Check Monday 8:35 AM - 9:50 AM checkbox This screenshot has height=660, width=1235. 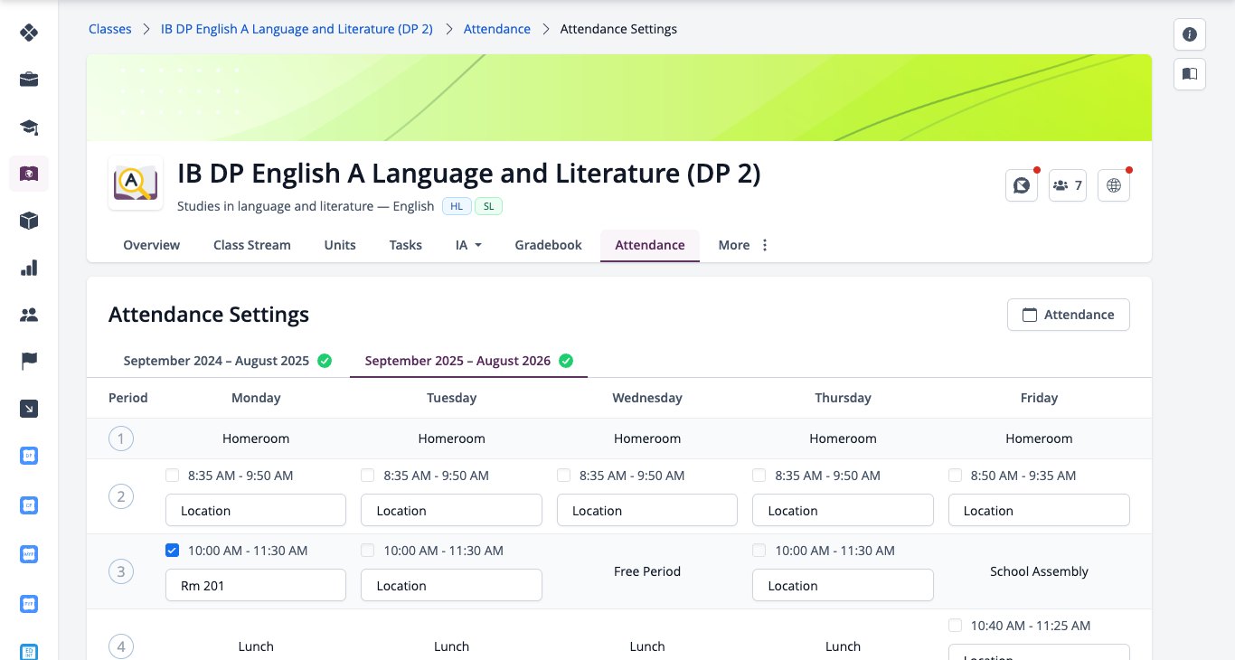pyautogui.click(x=173, y=475)
